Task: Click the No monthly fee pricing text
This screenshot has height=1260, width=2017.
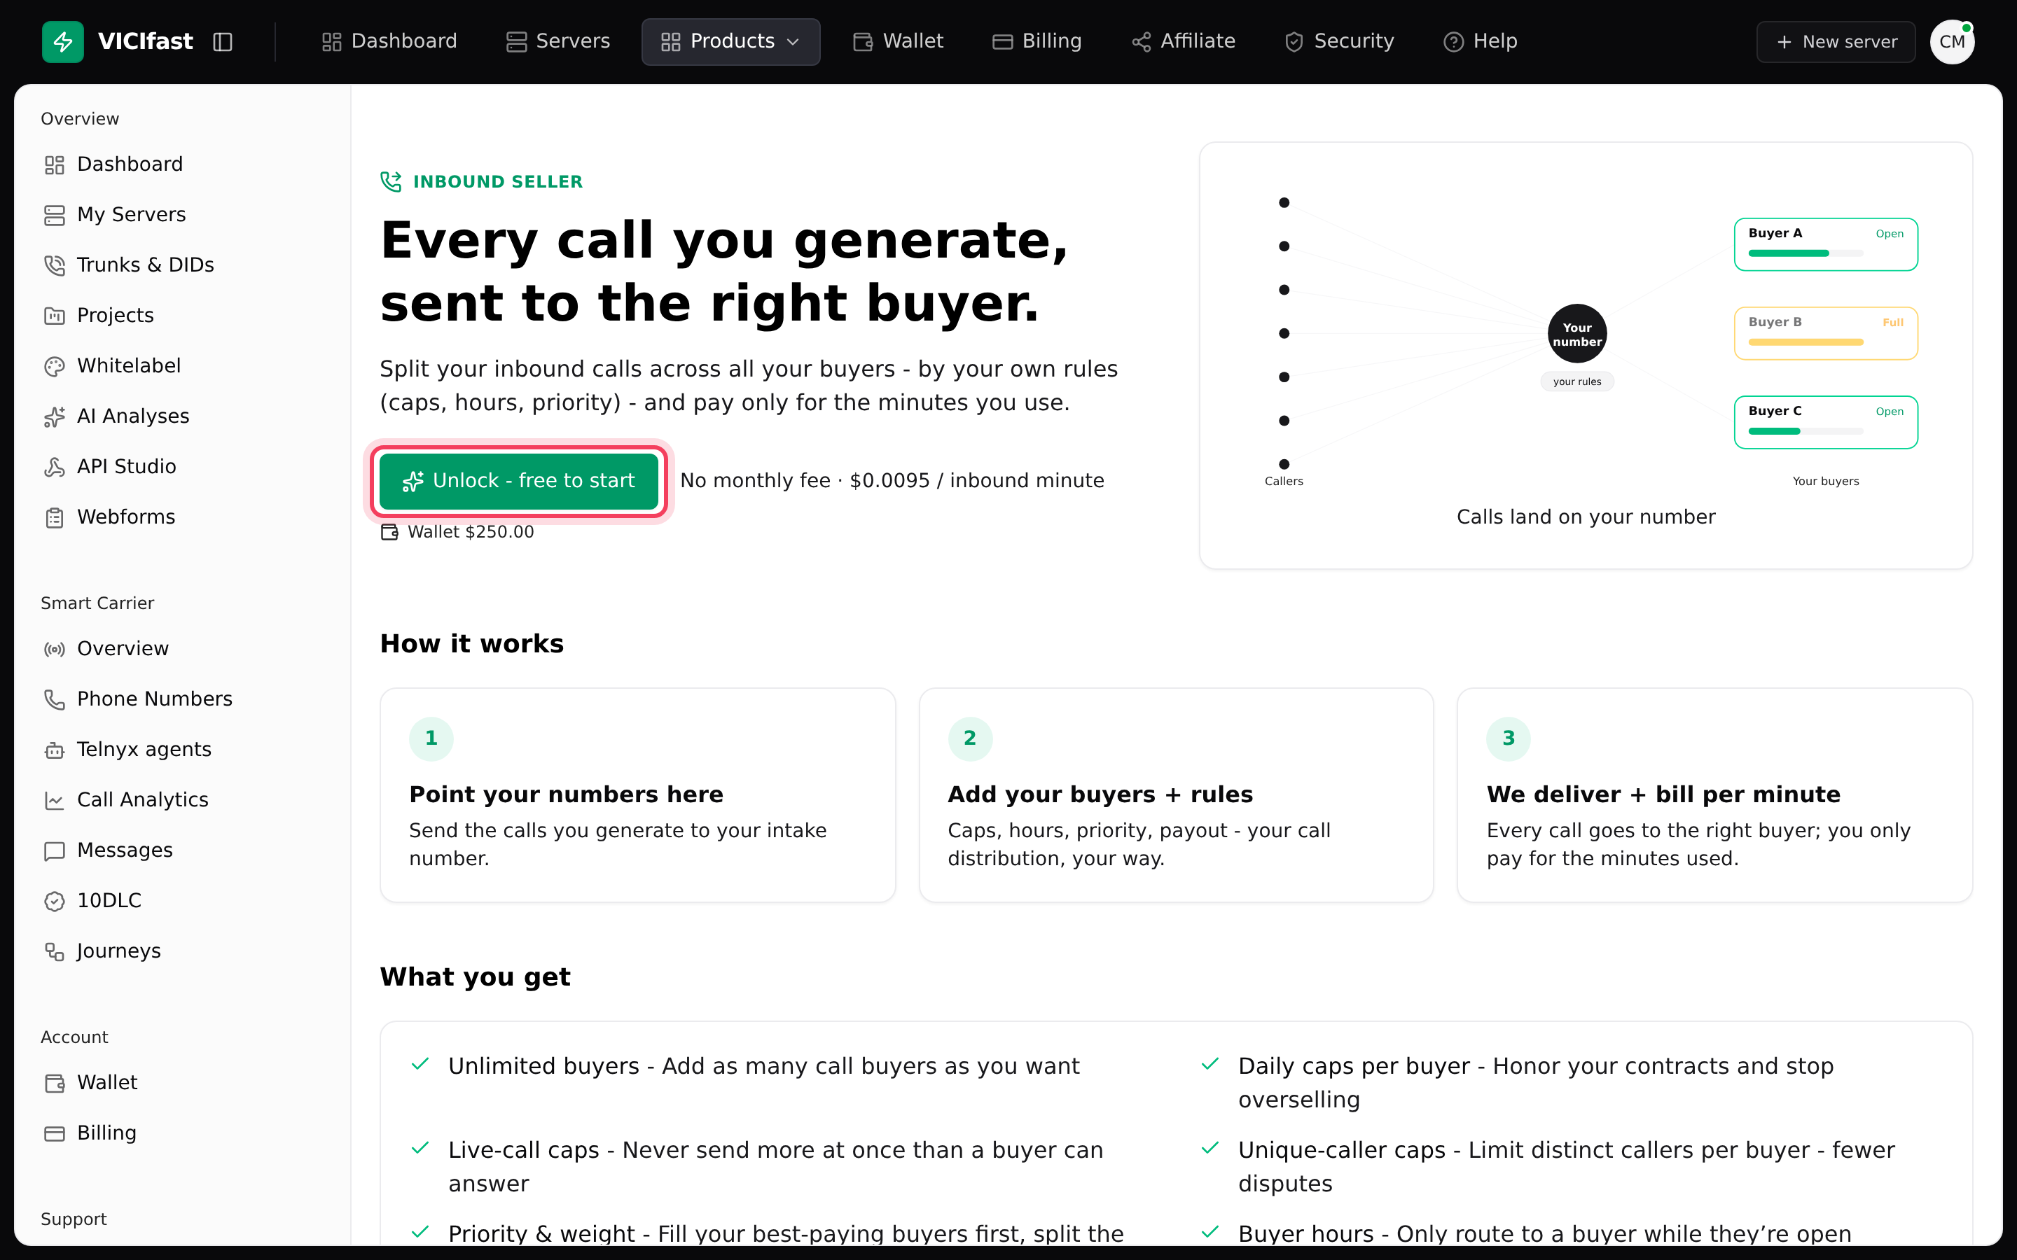Action: point(892,481)
